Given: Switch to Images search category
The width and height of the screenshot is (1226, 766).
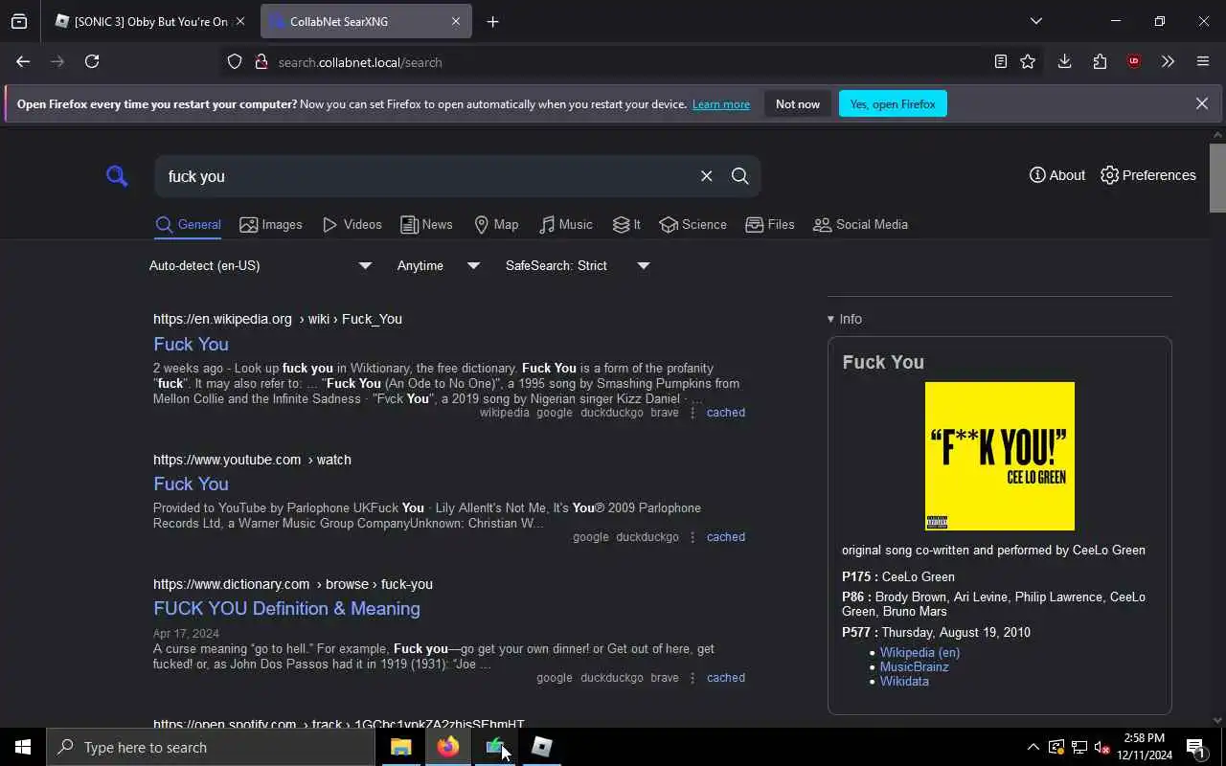Looking at the screenshot, I should pyautogui.click(x=271, y=224).
